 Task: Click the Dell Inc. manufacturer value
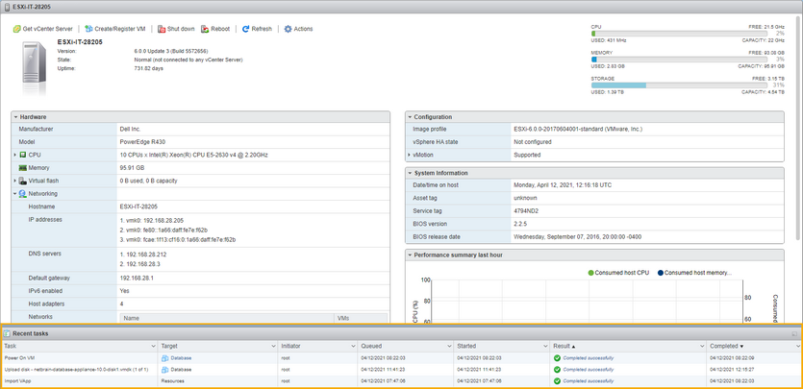[x=130, y=129]
